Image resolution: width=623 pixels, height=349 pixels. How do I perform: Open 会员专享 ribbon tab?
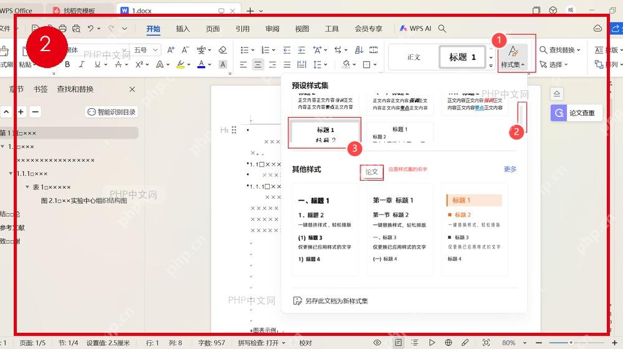[368, 29]
